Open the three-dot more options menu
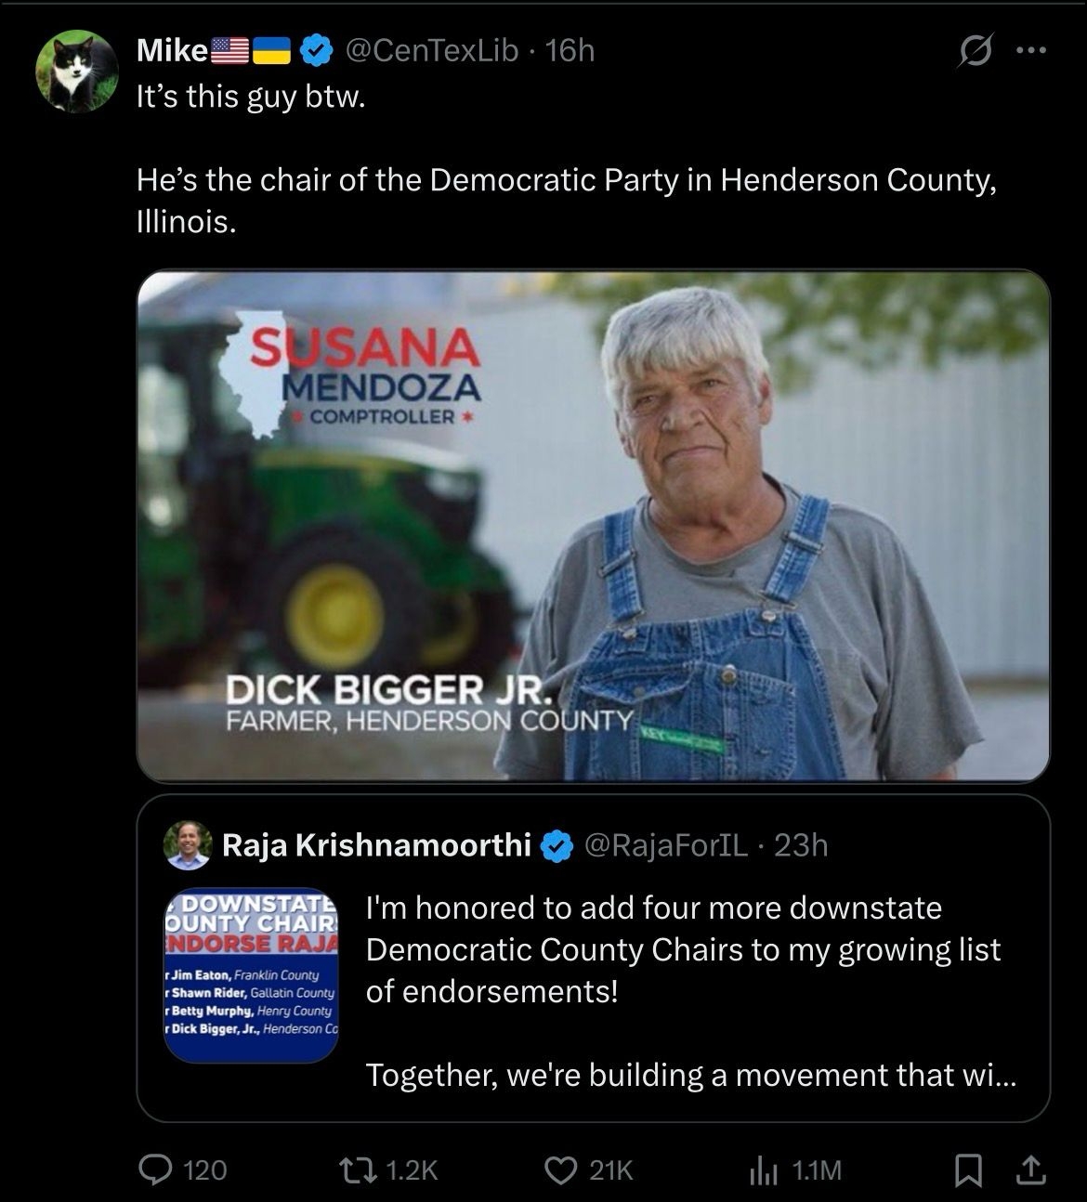The image size is (1087, 1202). point(1030,51)
